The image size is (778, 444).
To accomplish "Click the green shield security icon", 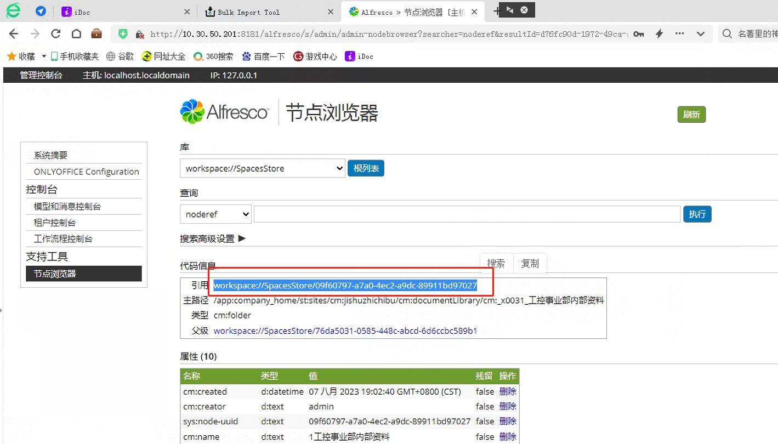I will (x=123, y=34).
